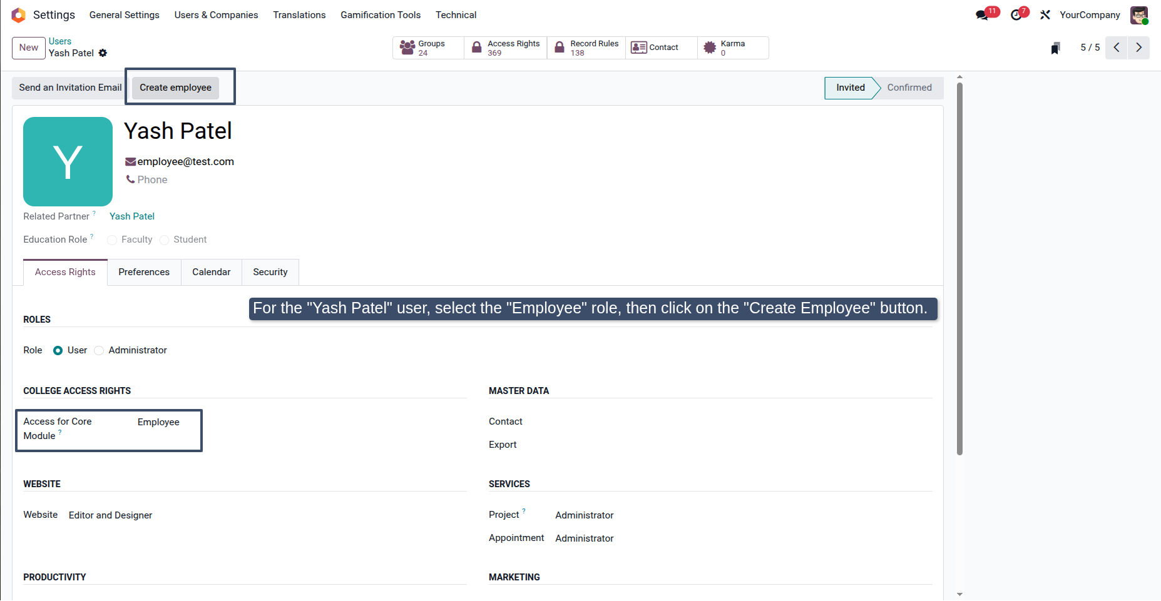Open the Translations menu
This screenshot has height=601, width=1161.
point(299,15)
